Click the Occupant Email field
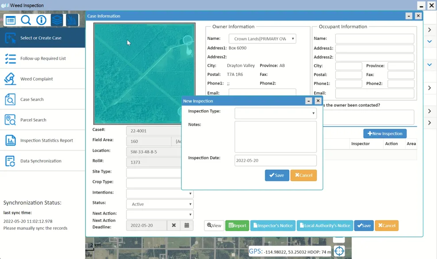Viewport: 437px width, 259px height. pos(375,93)
